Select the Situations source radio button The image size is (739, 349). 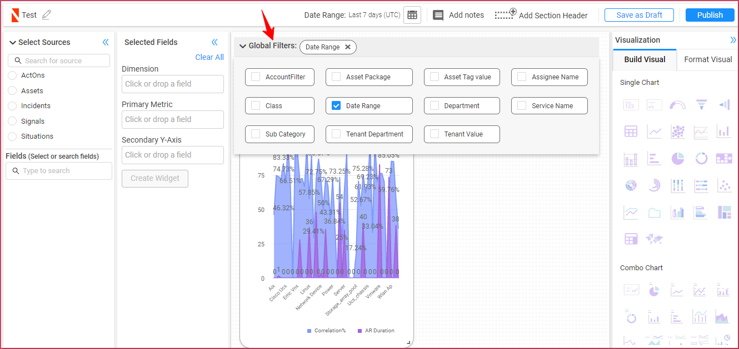pyautogui.click(x=12, y=136)
